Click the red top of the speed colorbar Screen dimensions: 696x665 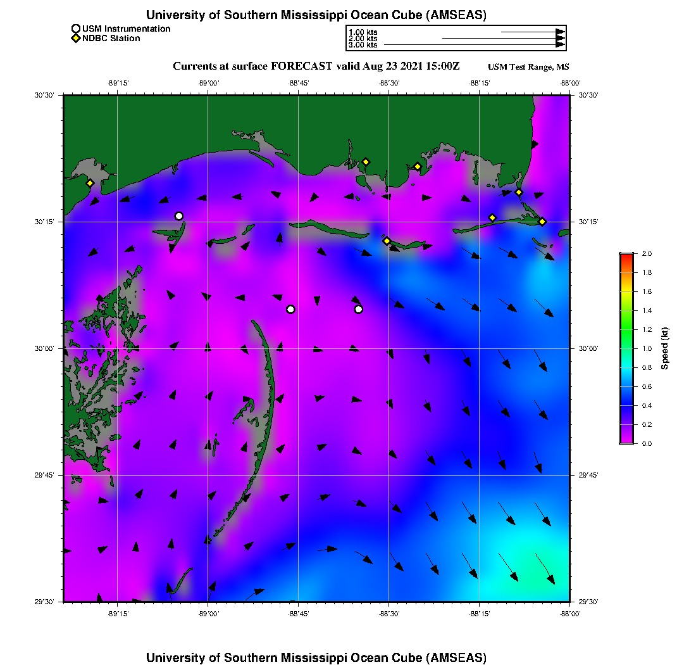[627, 256]
